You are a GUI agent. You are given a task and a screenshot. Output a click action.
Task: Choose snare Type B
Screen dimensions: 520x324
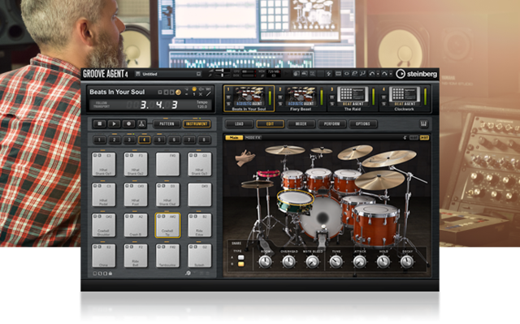(x=240, y=264)
